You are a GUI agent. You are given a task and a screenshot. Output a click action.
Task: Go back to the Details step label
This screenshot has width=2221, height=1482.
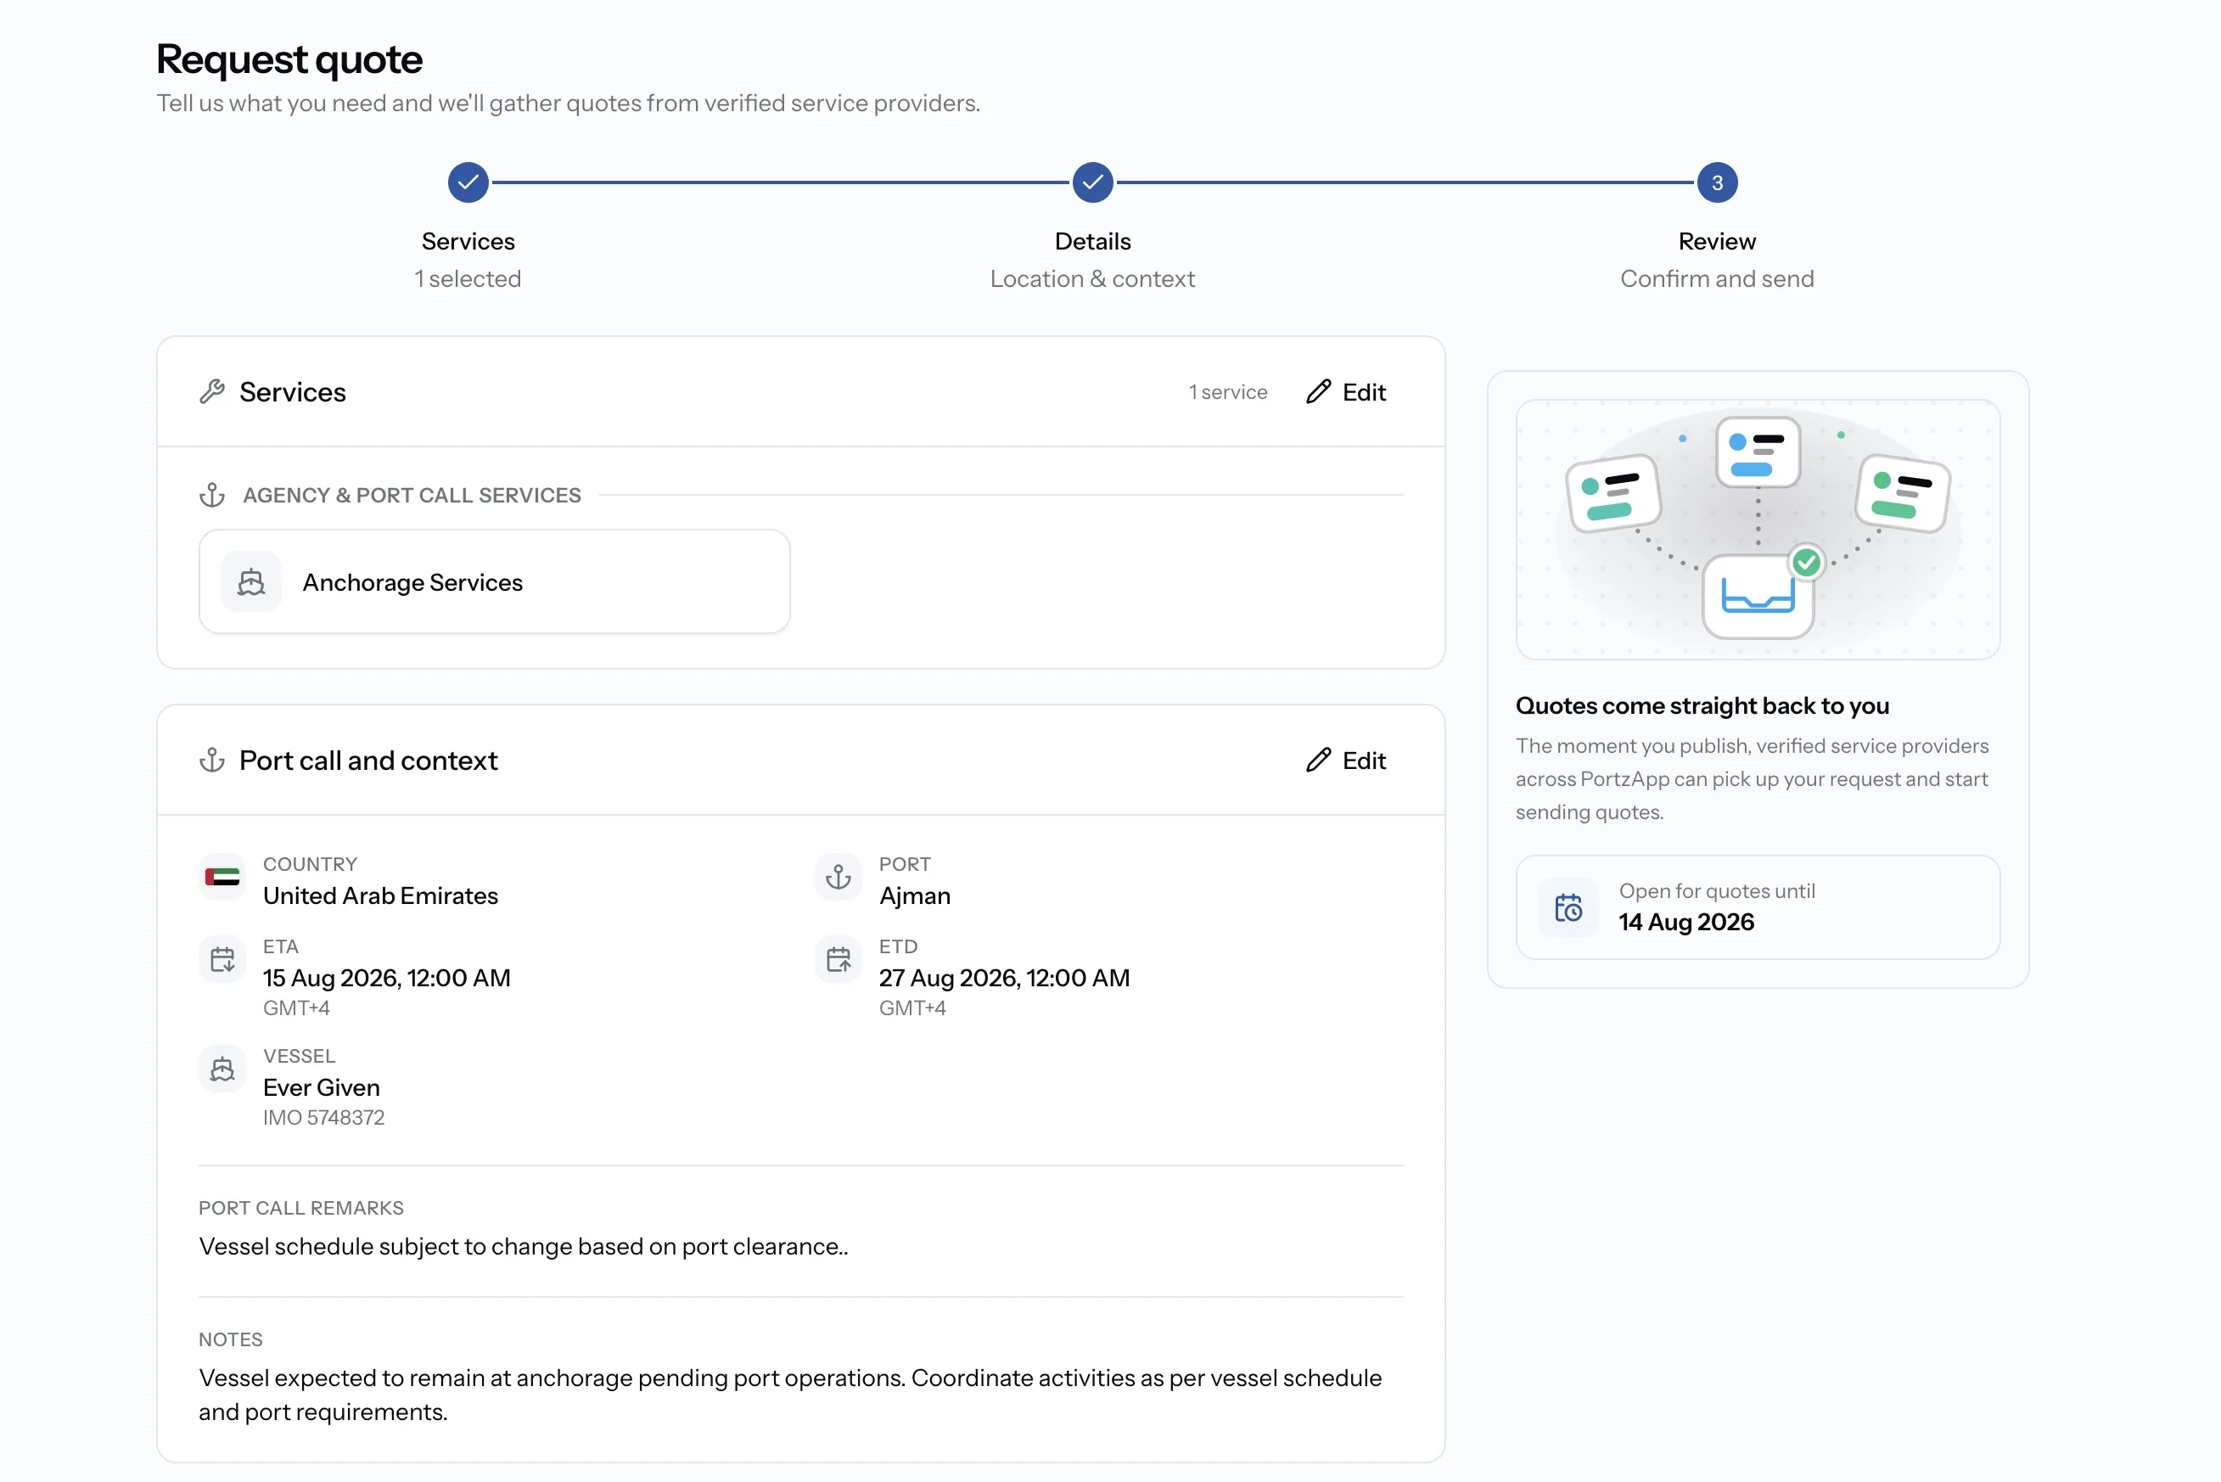[1092, 241]
